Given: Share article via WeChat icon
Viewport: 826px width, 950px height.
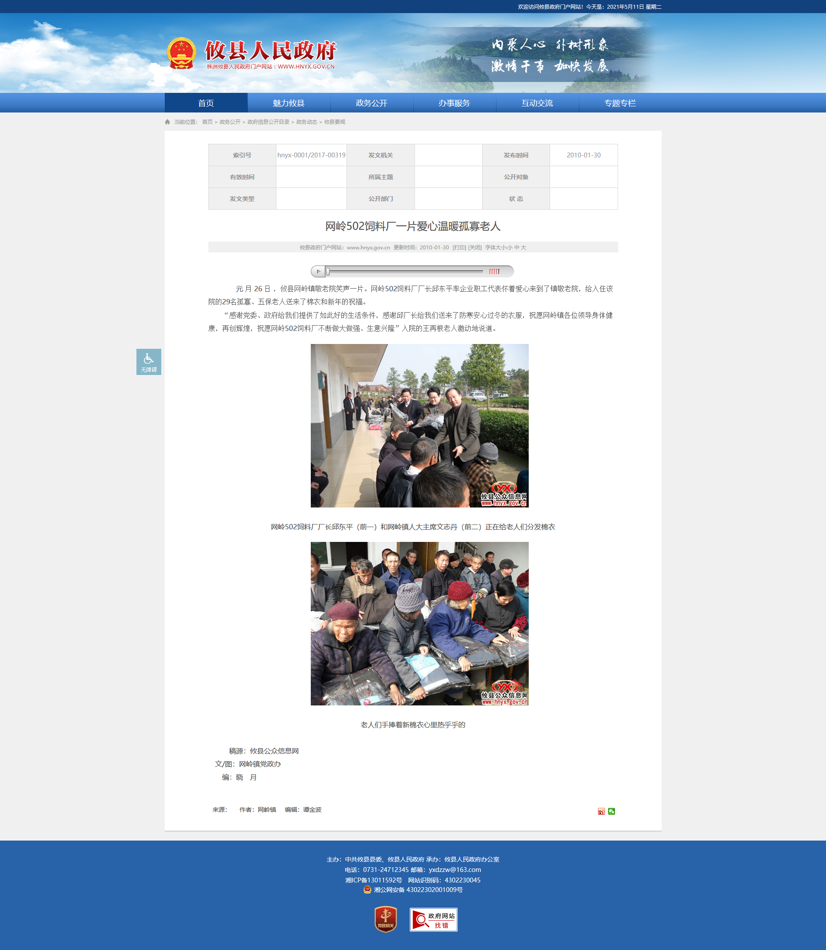Looking at the screenshot, I should coord(611,811).
